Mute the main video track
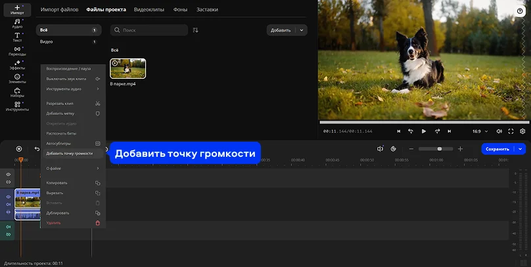 [9, 205]
